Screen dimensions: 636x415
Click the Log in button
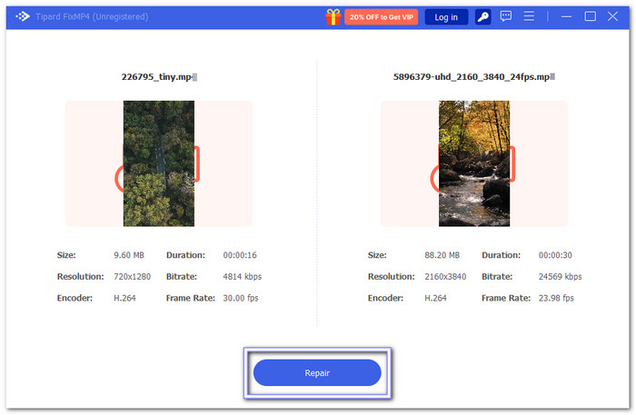point(446,17)
